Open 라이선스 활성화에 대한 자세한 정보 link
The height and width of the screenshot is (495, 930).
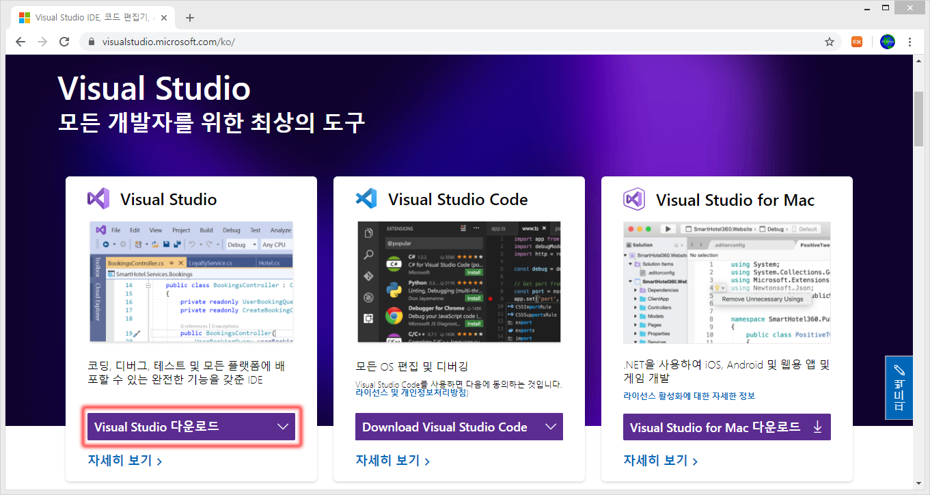(689, 396)
